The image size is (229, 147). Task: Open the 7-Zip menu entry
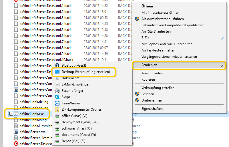pos(146,38)
